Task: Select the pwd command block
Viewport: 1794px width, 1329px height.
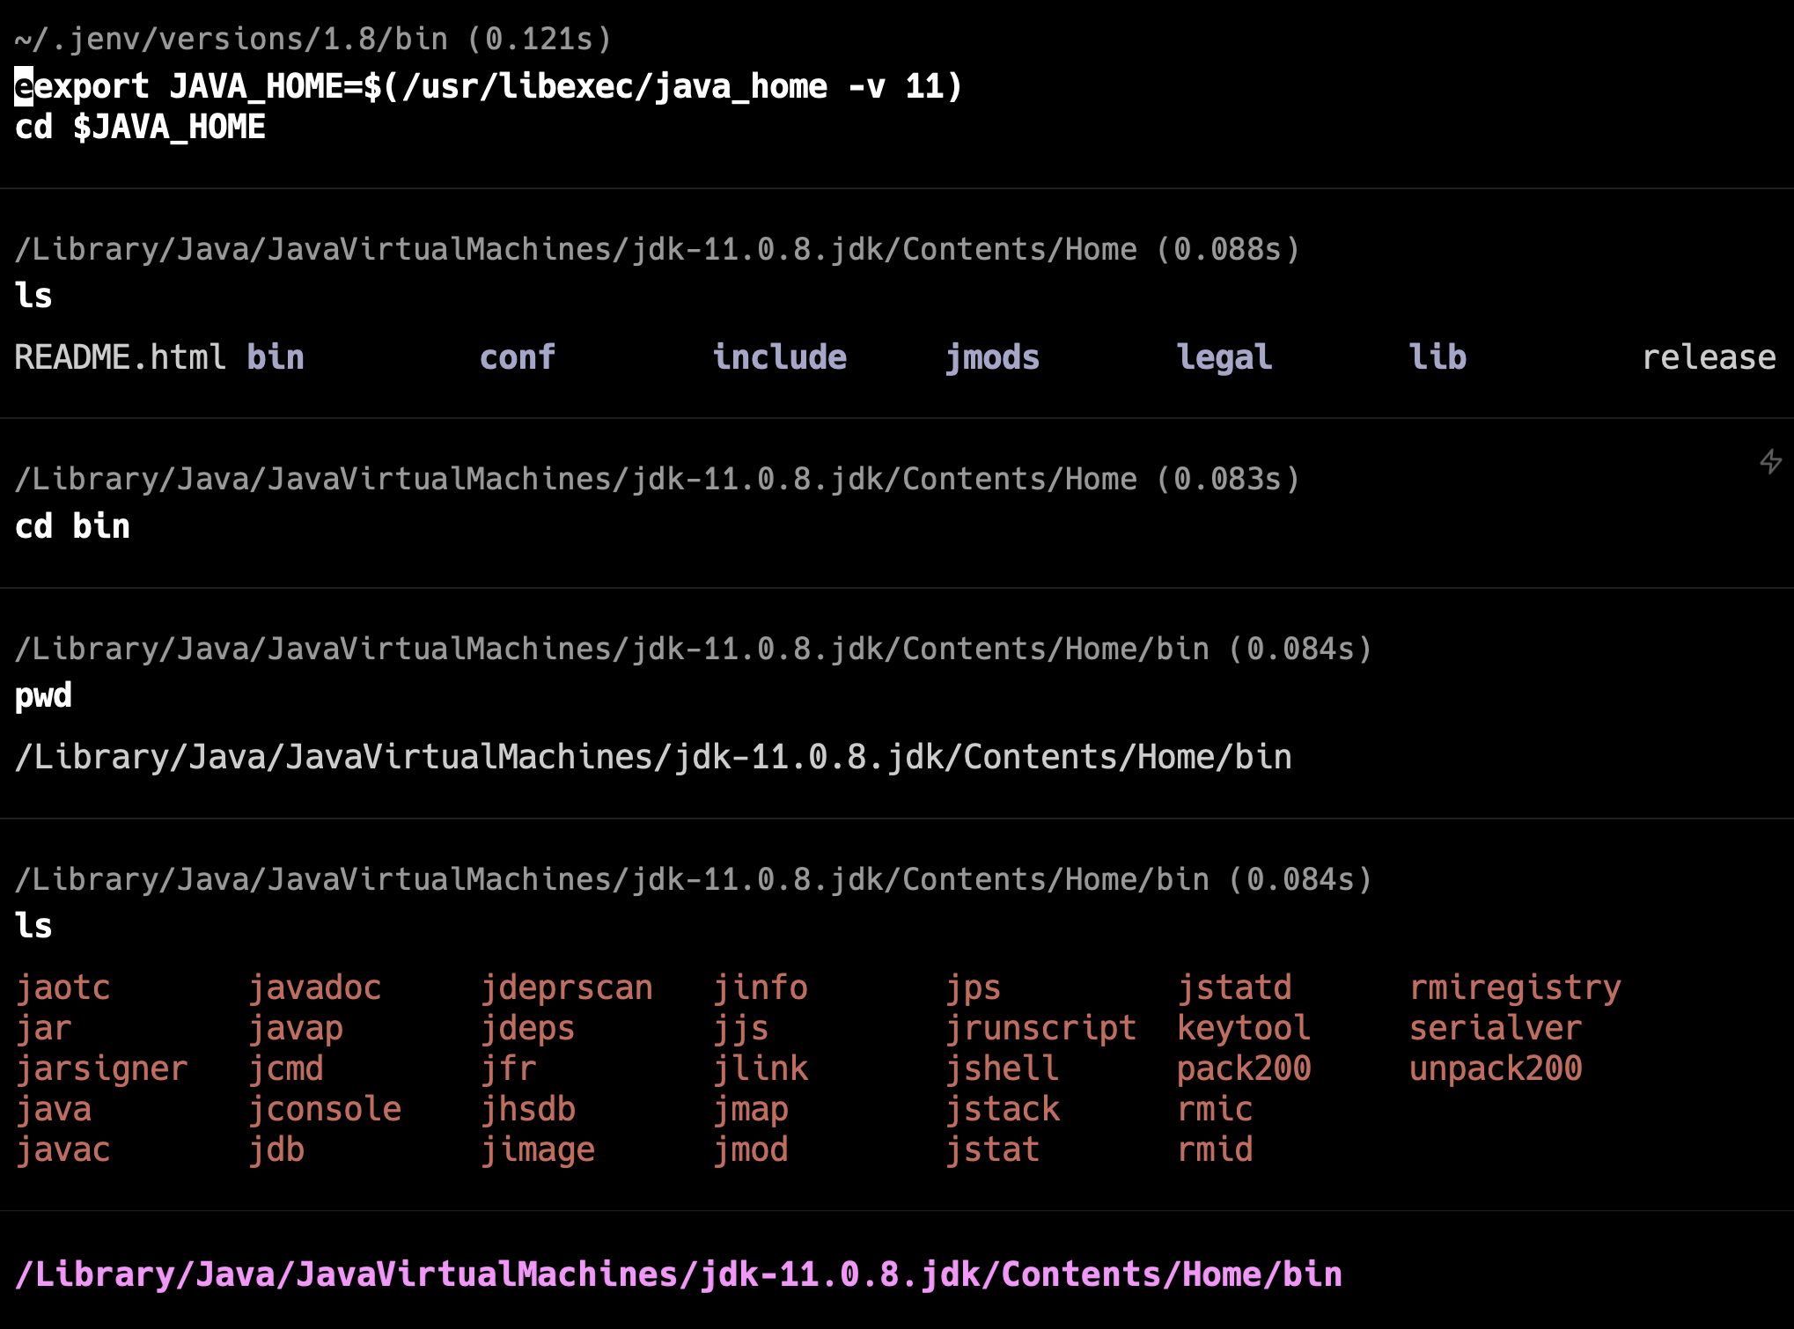Action: [43, 695]
